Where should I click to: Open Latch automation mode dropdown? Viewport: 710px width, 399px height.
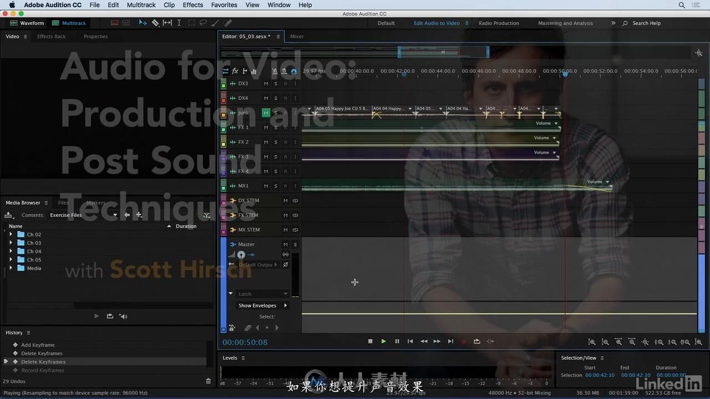click(263, 294)
